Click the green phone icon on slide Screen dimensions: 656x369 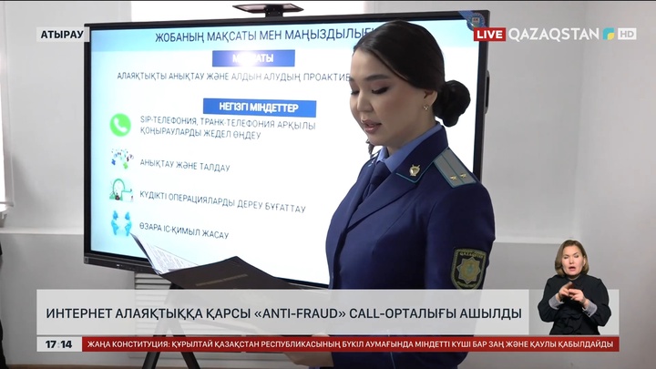(120, 125)
